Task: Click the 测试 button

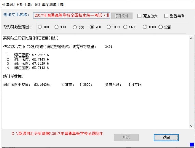Action: tap(126, 137)
